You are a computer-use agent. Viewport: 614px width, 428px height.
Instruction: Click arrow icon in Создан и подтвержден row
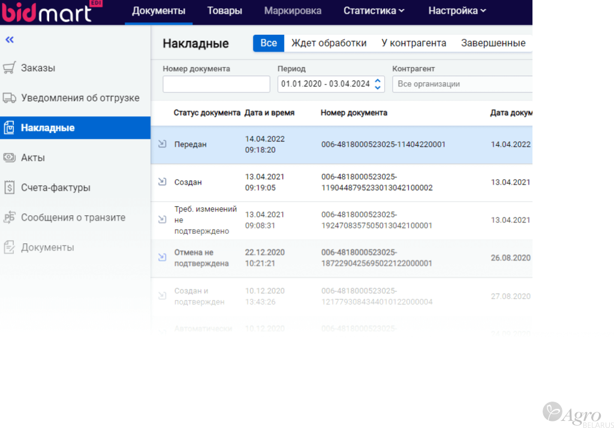pyautogui.click(x=162, y=296)
